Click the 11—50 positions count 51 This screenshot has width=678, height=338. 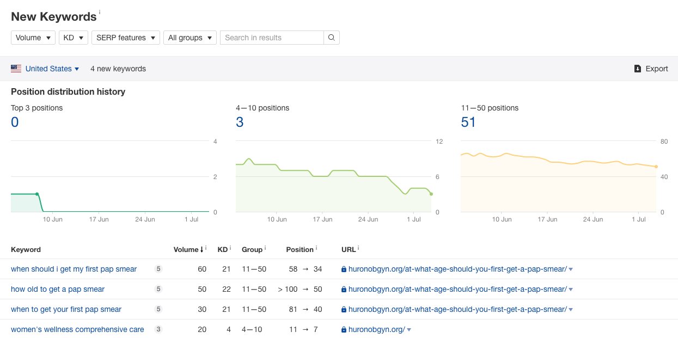[468, 122]
